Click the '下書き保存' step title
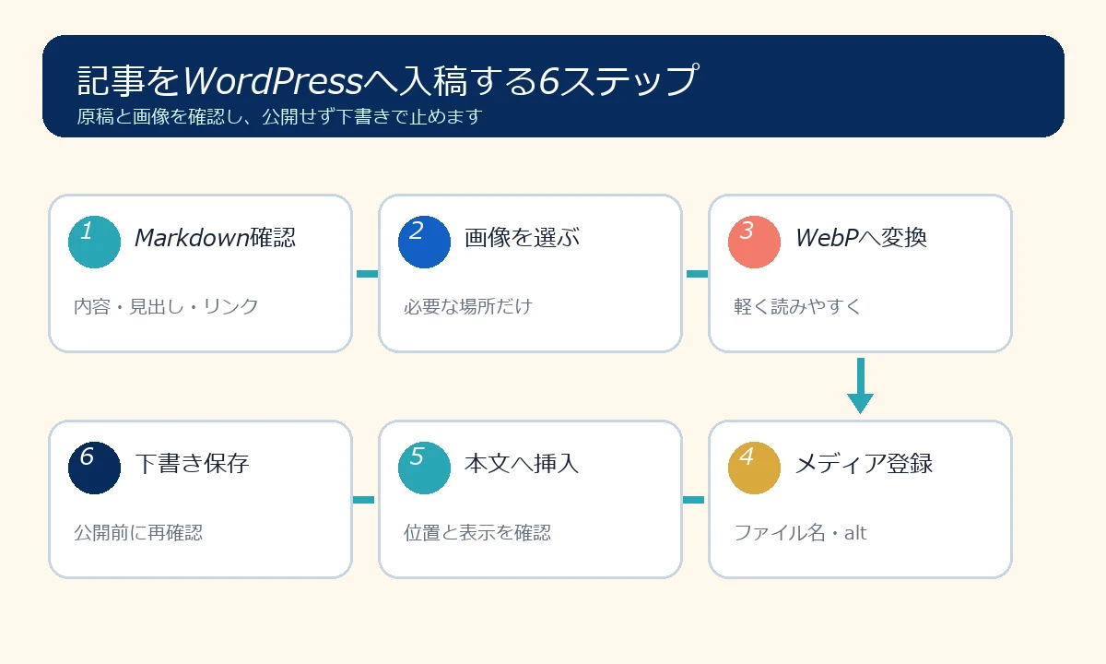This screenshot has width=1106, height=664. pyautogui.click(x=192, y=463)
